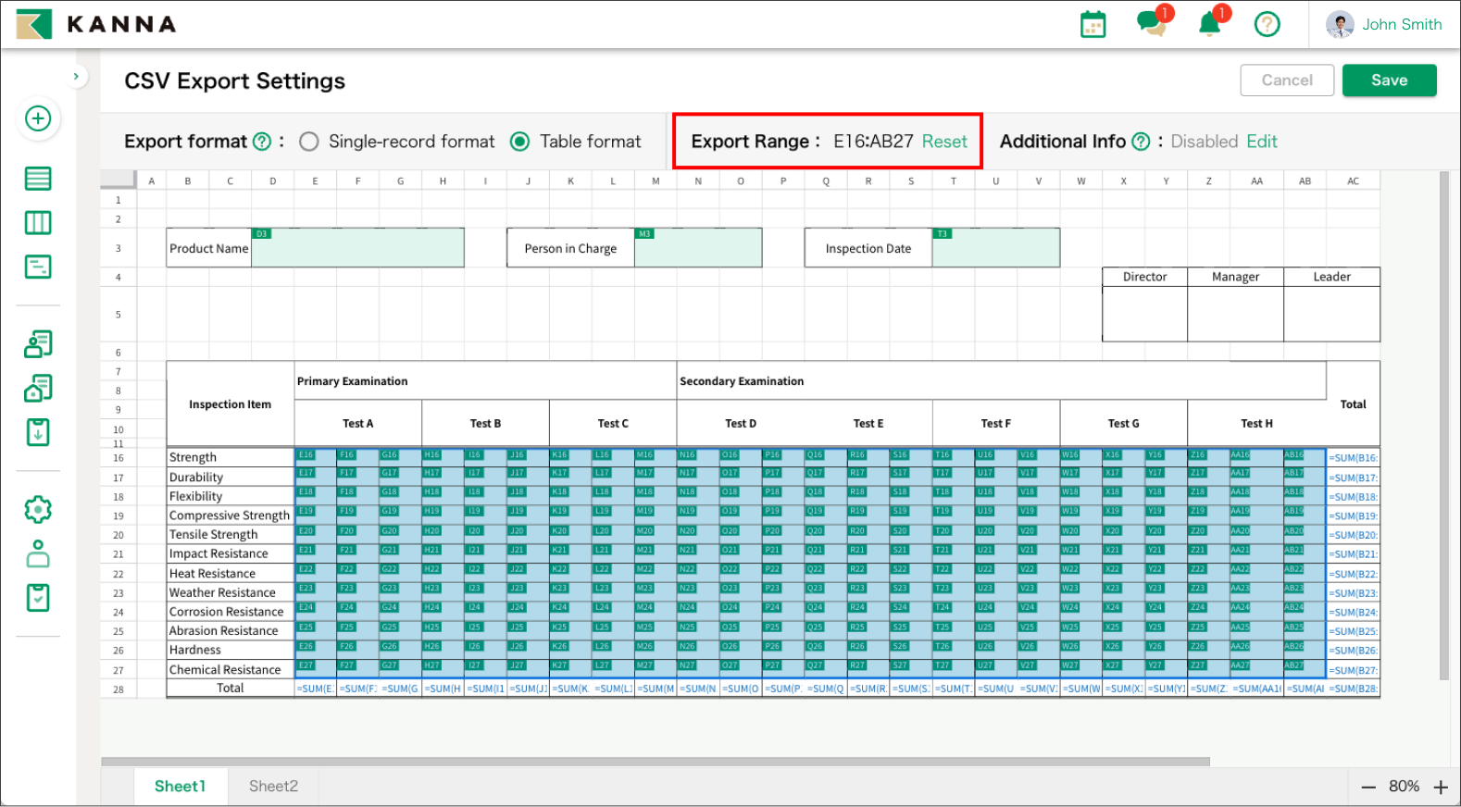
Task: Open the user icon in sidebar
Action: [x=38, y=553]
